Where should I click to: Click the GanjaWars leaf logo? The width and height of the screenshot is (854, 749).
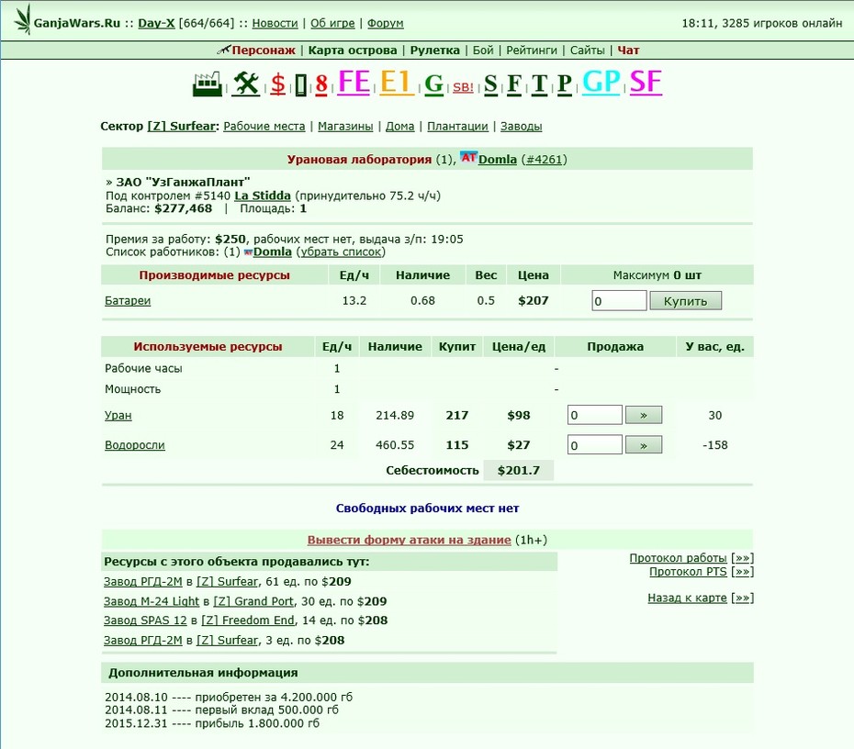click(23, 21)
